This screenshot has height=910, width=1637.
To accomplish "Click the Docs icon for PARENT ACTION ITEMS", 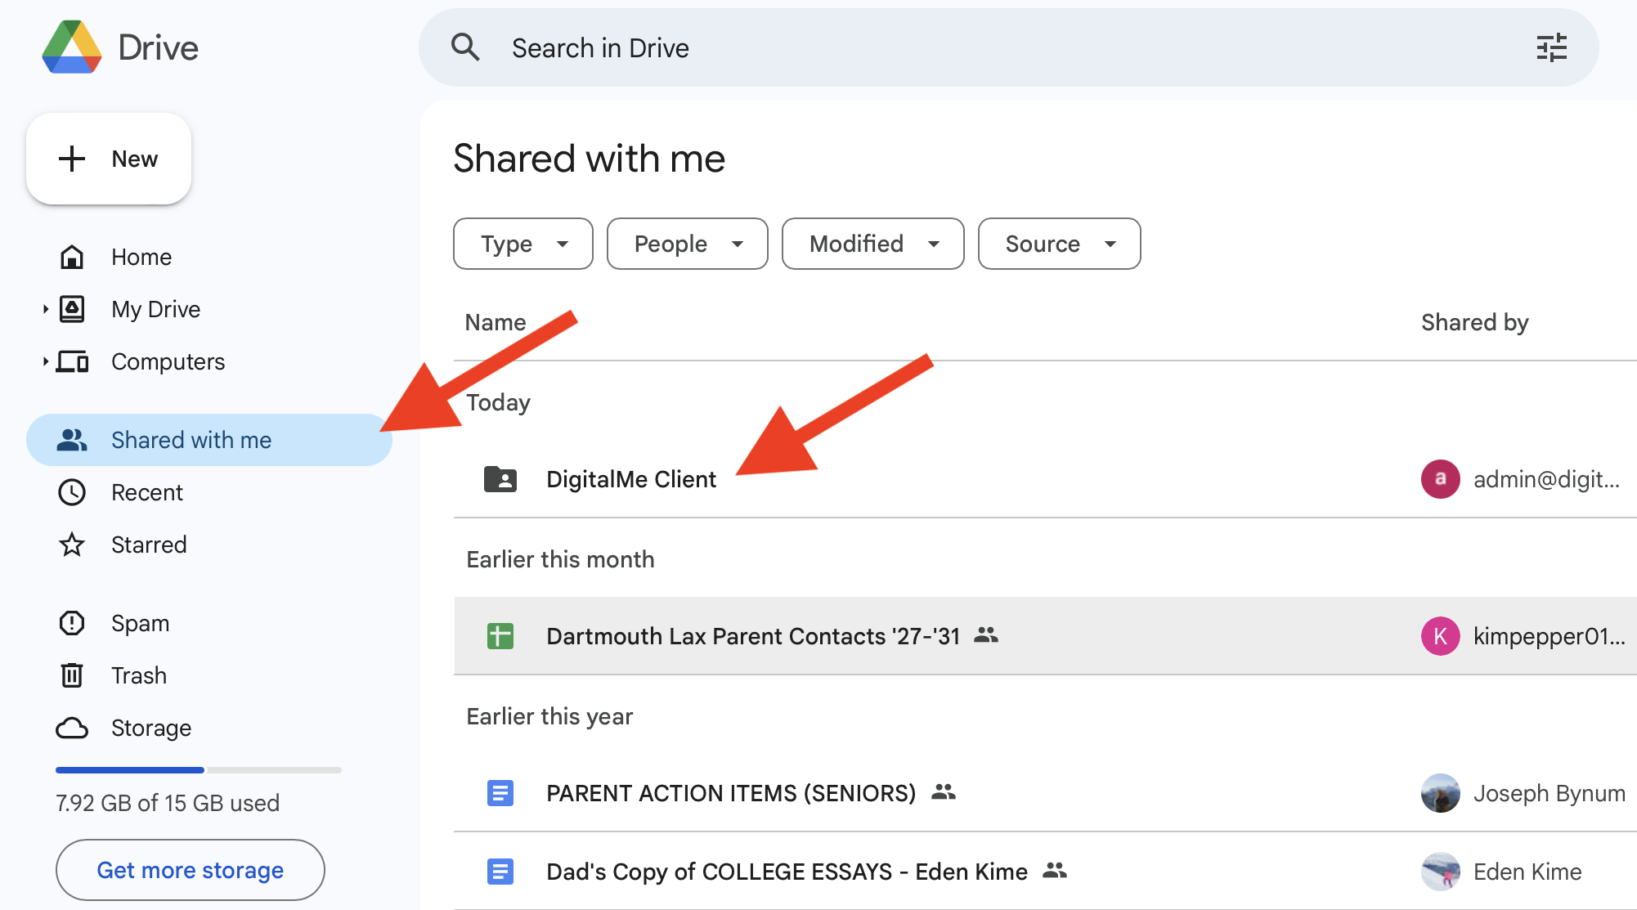I will pos(500,793).
